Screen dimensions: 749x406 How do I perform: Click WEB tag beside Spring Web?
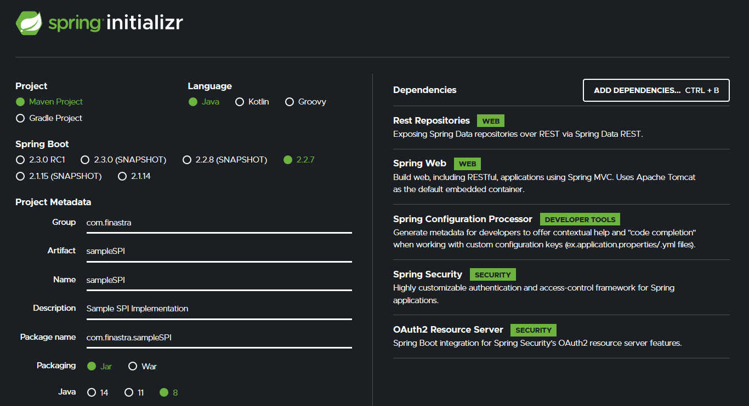(x=467, y=164)
